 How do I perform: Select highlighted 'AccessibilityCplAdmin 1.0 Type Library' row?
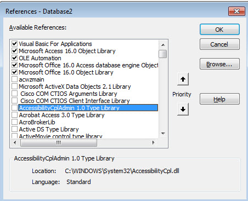(x=88, y=108)
